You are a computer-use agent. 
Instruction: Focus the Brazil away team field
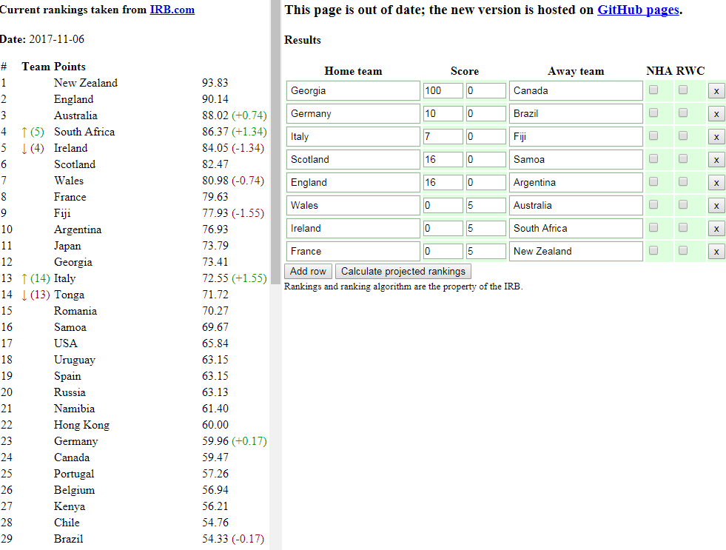click(576, 113)
